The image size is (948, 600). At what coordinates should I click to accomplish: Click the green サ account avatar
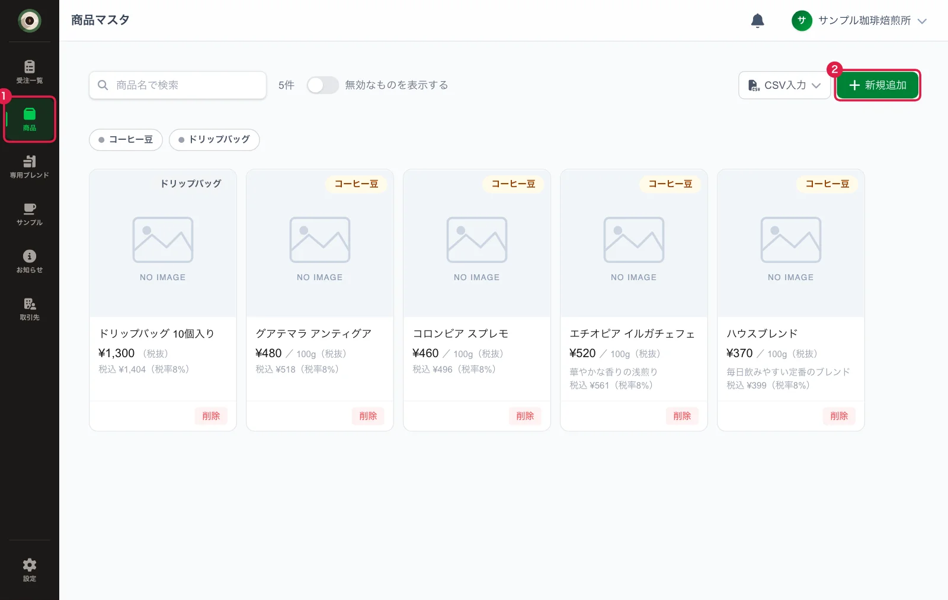[802, 21]
